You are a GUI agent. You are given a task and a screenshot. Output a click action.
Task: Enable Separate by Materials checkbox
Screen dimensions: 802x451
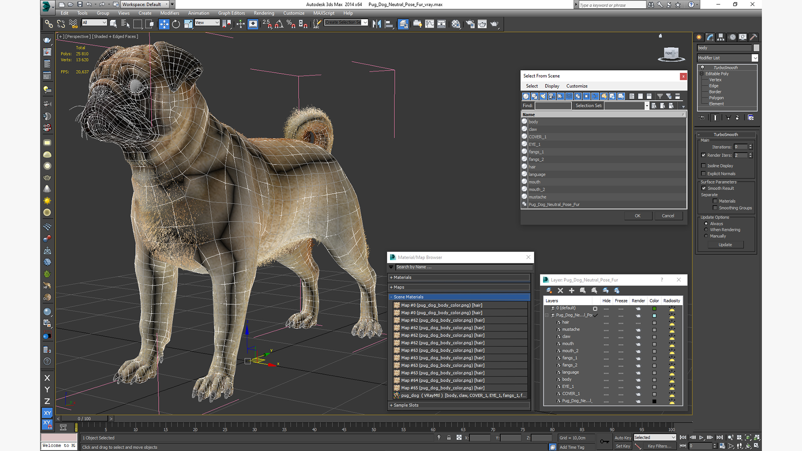click(x=715, y=201)
